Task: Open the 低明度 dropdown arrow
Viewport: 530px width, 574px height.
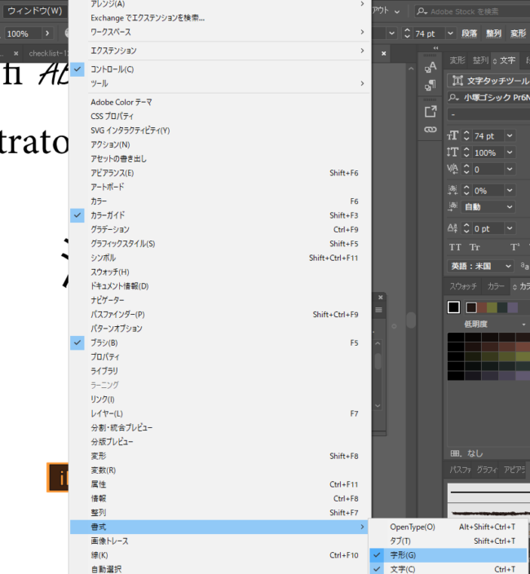Action: (523, 325)
